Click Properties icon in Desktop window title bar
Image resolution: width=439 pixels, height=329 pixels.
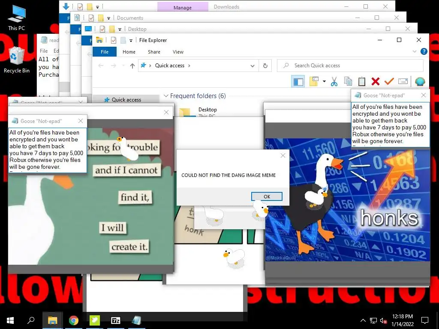[x=102, y=29]
